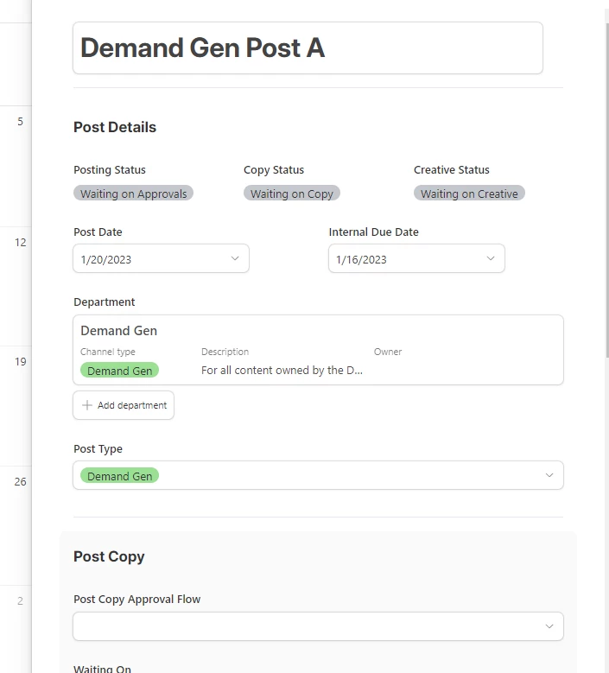Click the Waiting on Approvals status pill
Viewport: 609px width, 673px height.
point(134,194)
